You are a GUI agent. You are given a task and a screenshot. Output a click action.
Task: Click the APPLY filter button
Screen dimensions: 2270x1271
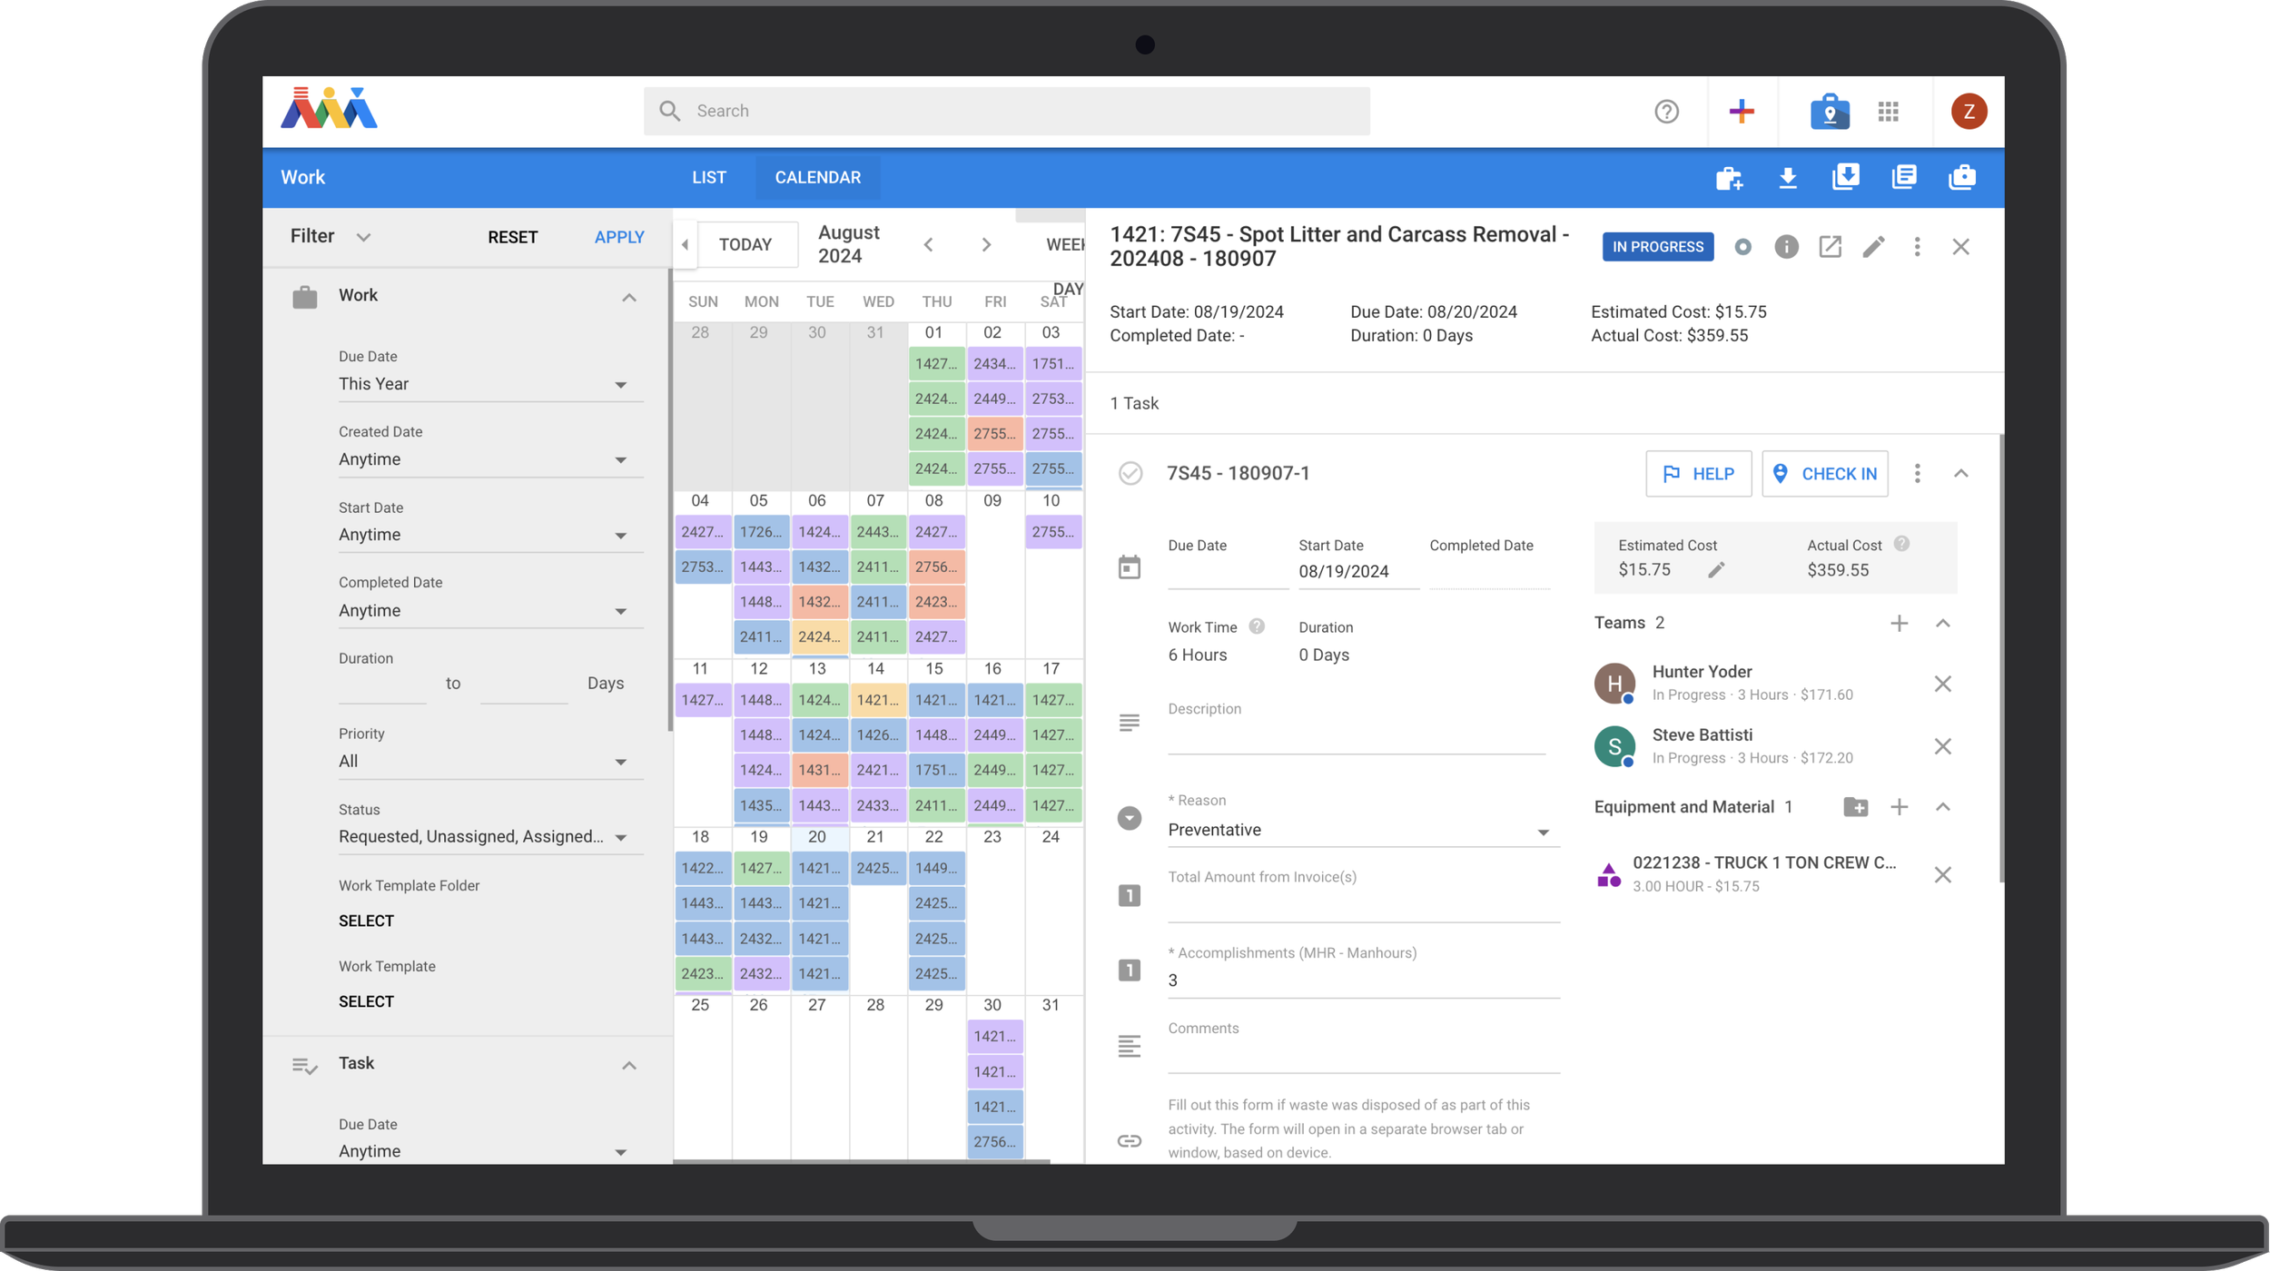(618, 237)
